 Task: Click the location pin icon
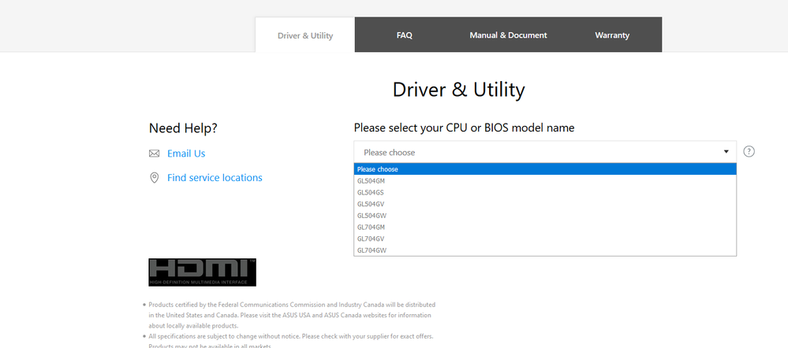[x=155, y=177]
